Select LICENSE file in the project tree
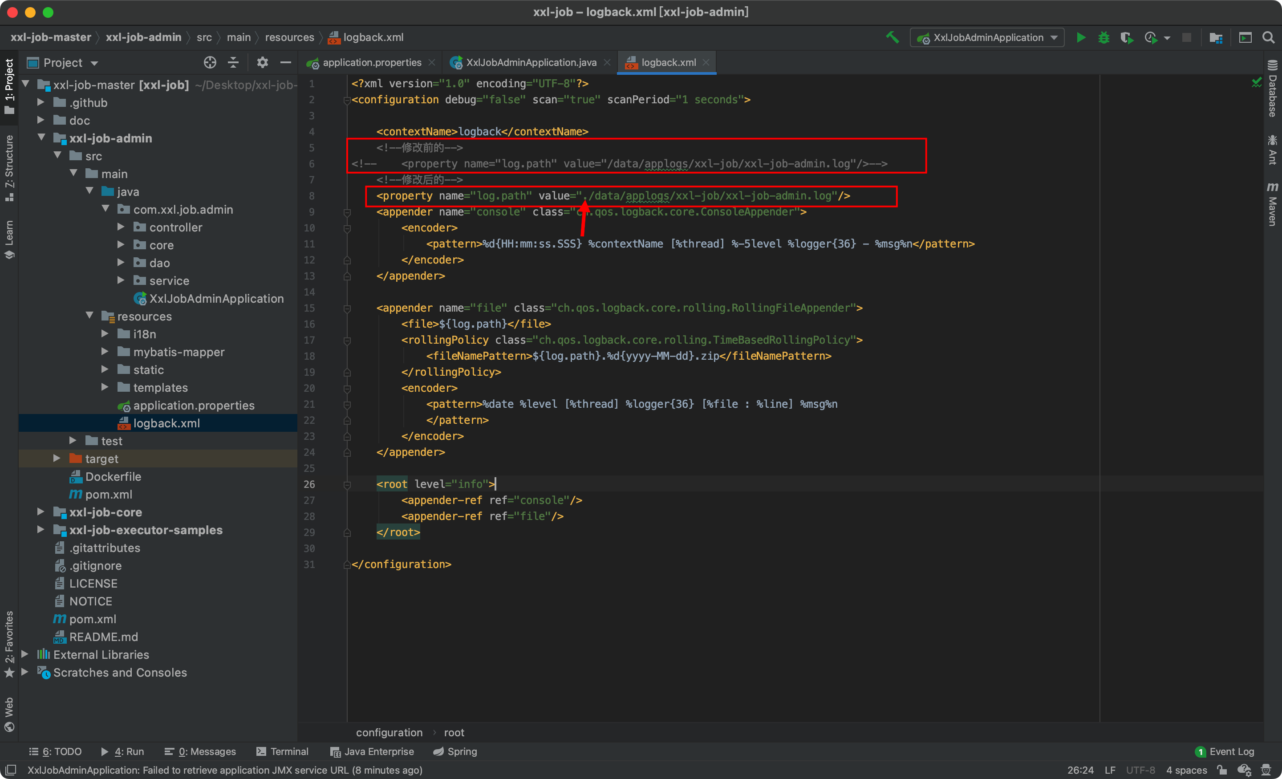The image size is (1282, 779). (x=93, y=583)
